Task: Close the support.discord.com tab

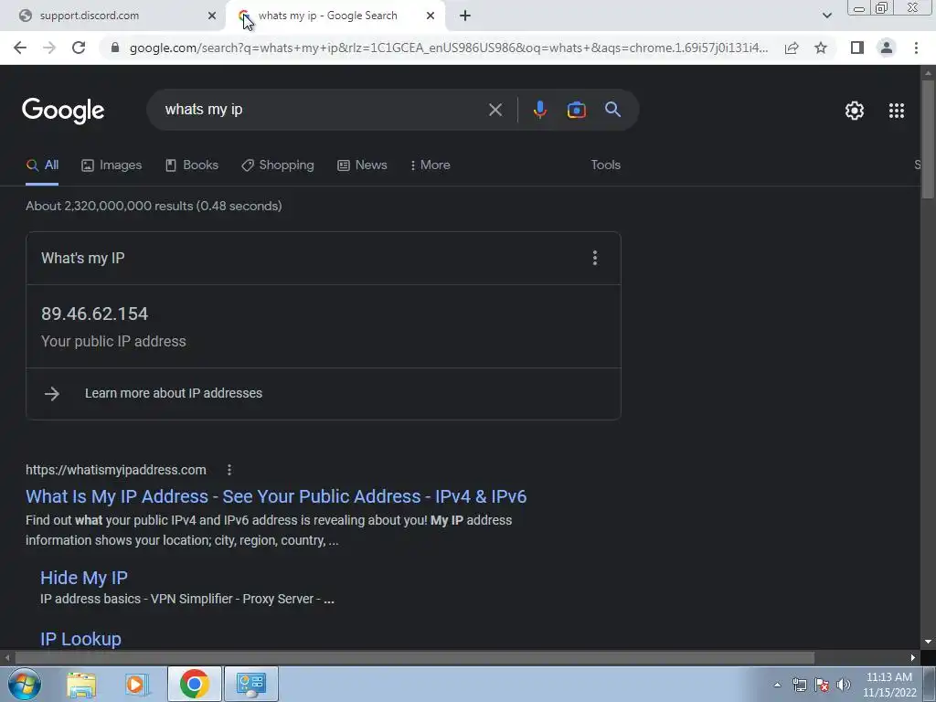Action: [212, 16]
